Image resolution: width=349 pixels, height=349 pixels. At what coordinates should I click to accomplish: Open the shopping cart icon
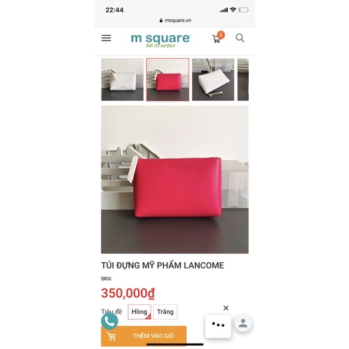click(x=217, y=39)
